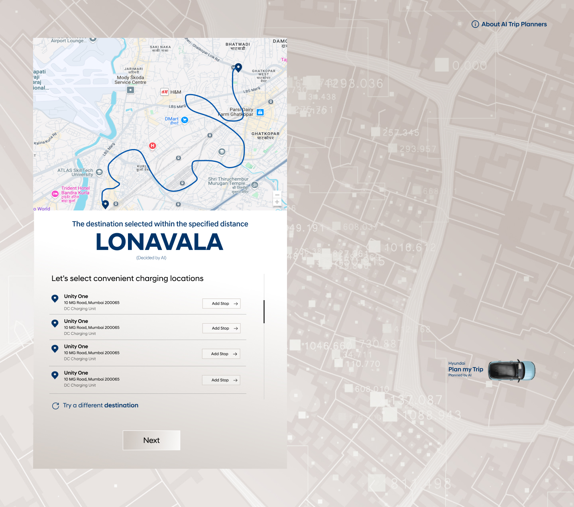Click the map zoom out minus button

[277, 195]
